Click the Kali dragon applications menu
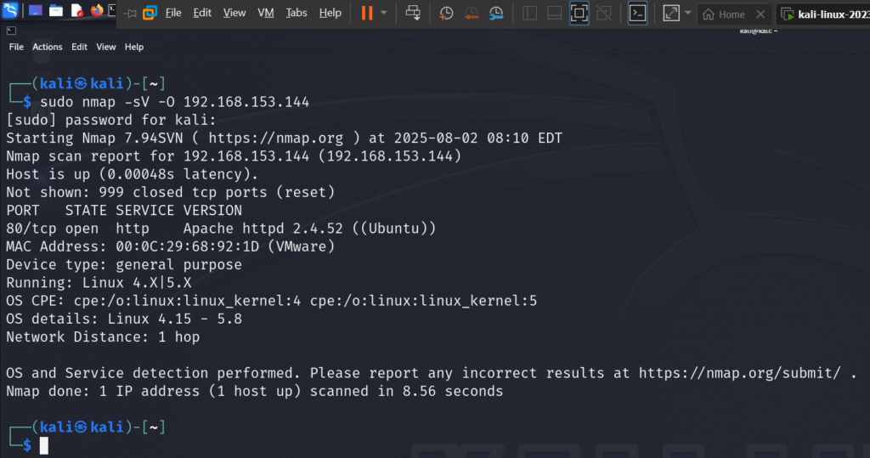The height and width of the screenshot is (458, 870). click(x=10, y=10)
